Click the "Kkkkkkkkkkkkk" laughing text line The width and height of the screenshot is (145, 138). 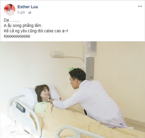pos(17,36)
